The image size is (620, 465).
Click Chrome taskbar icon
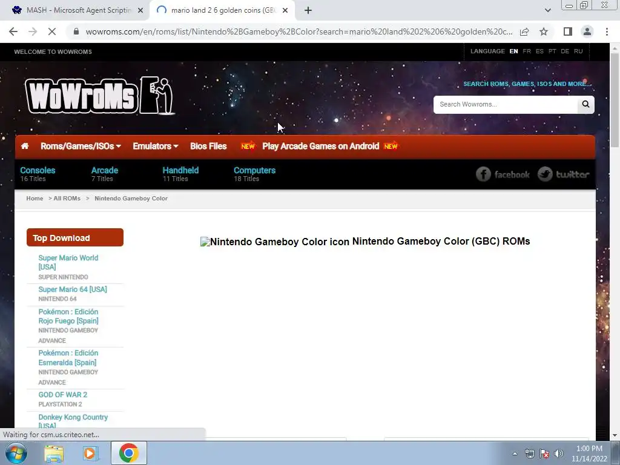tap(128, 453)
